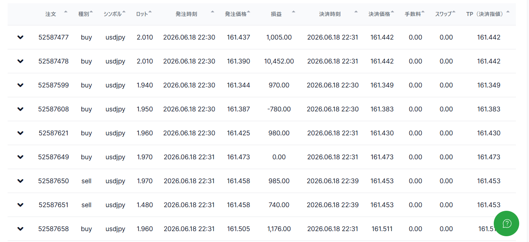Screen dimensions: 529x242
Task: Click the sort arrow beside TP（決済指値） header
Action: [x=508, y=12]
